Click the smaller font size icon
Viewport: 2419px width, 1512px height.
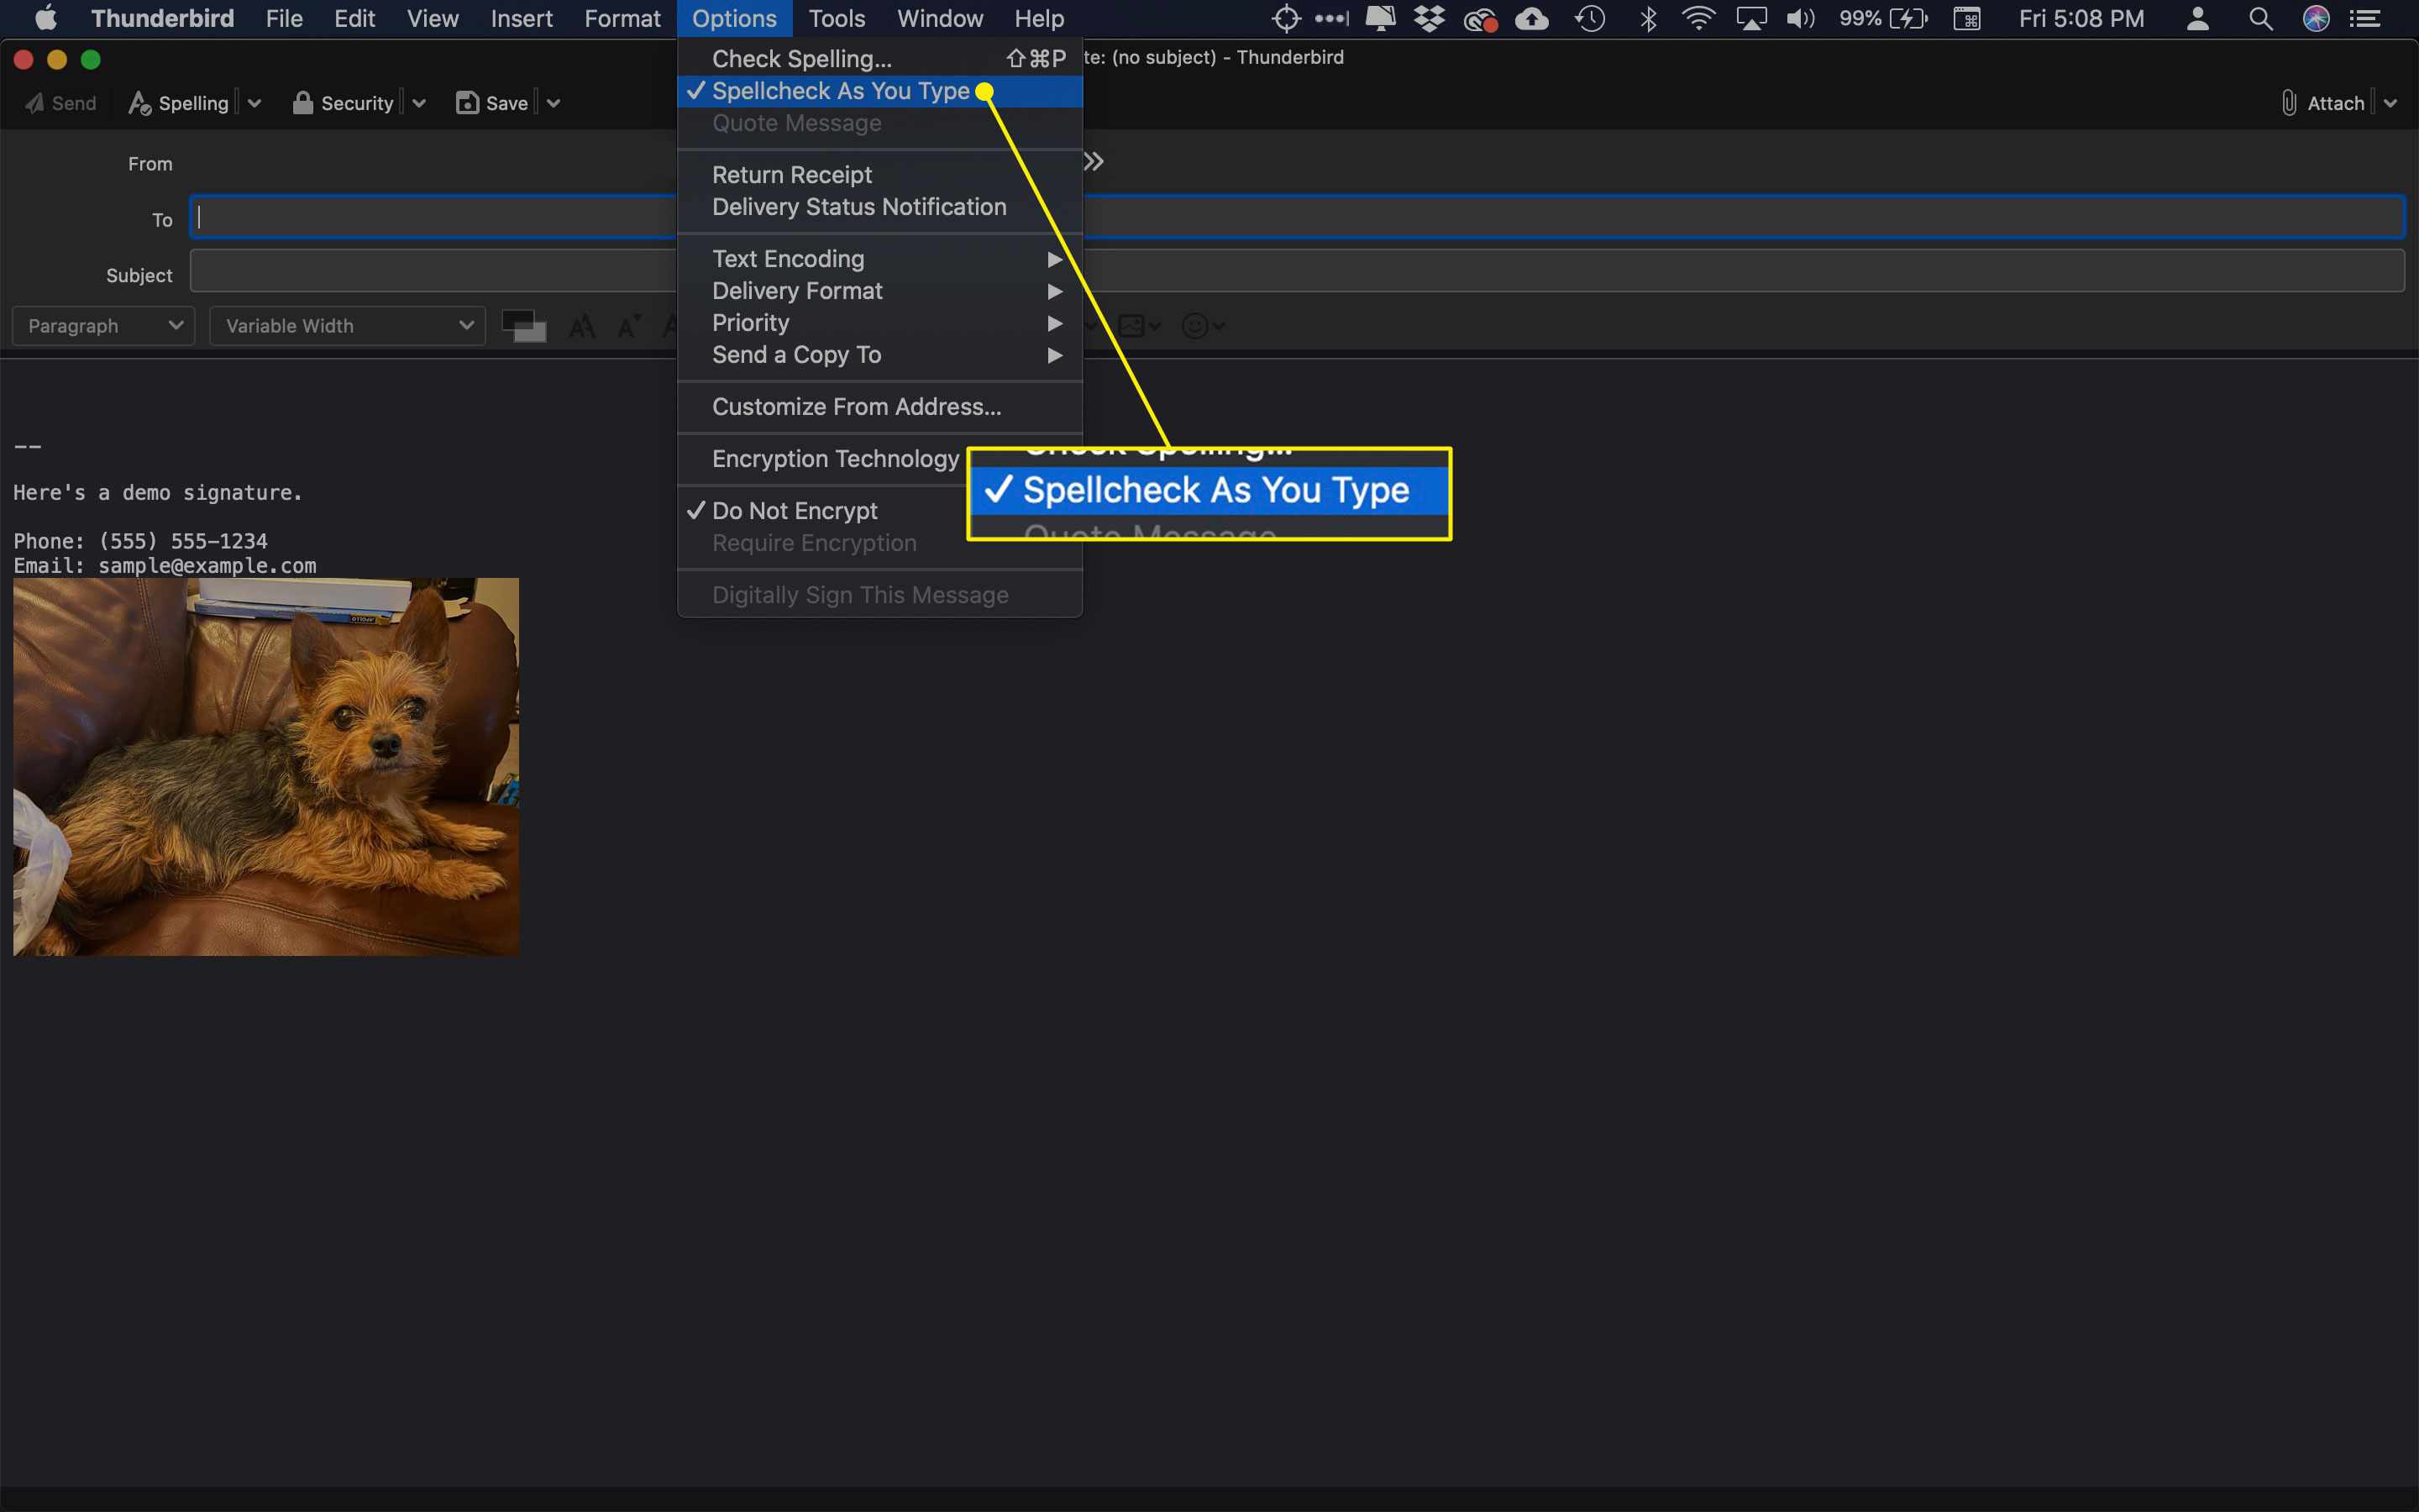pyautogui.click(x=629, y=326)
